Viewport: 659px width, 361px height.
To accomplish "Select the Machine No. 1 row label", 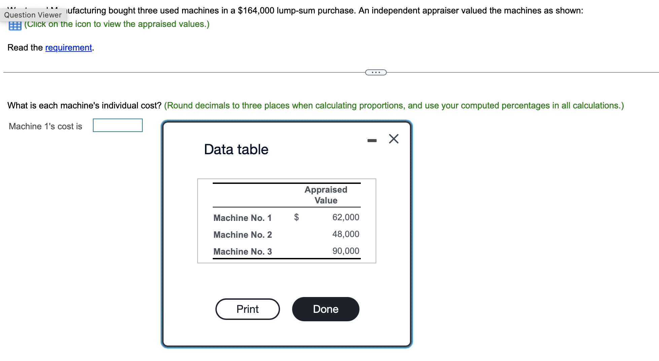I will click(x=242, y=218).
